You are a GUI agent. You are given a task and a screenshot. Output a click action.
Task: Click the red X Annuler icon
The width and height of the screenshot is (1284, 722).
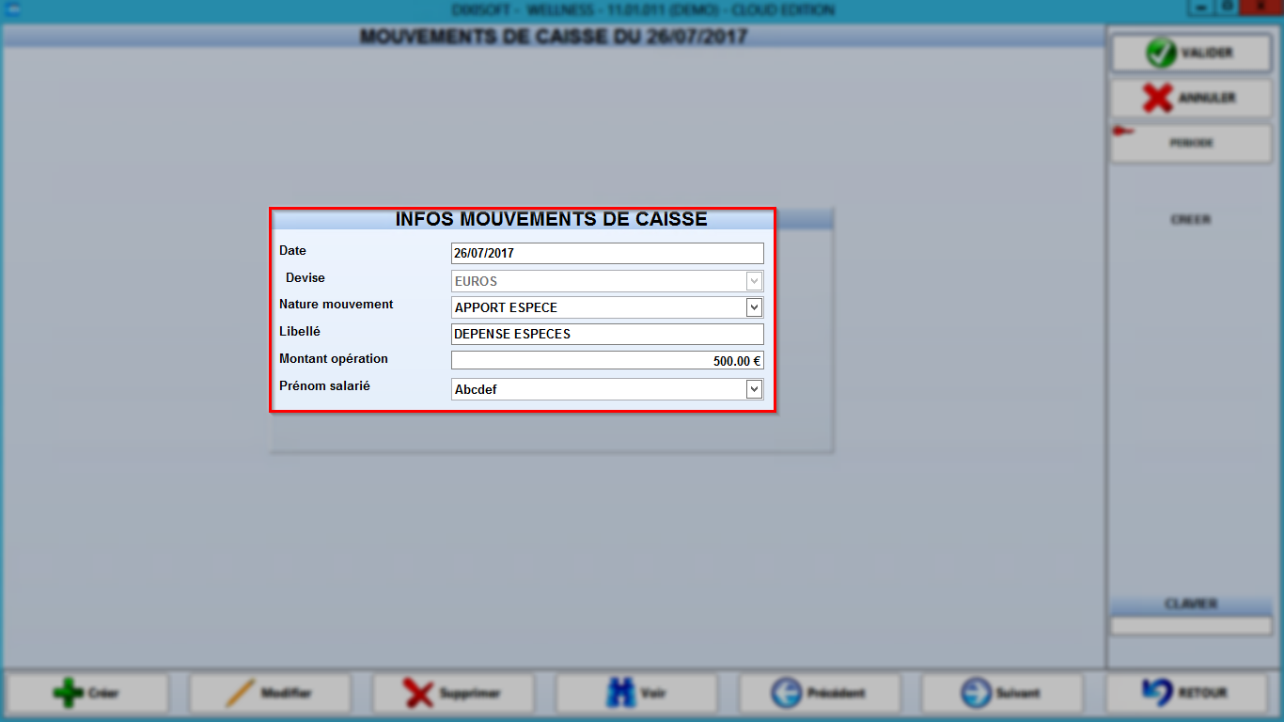tap(1157, 98)
